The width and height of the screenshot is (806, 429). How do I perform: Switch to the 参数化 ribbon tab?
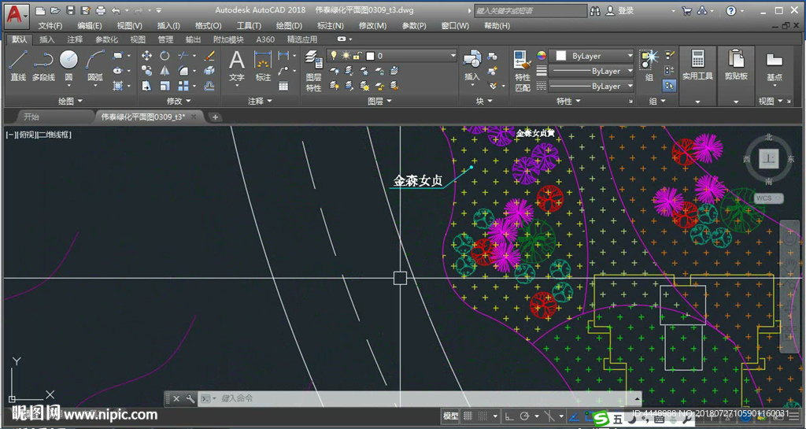tap(106, 39)
